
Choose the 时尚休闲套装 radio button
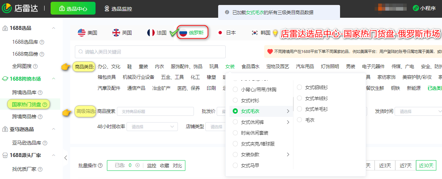(235, 133)
